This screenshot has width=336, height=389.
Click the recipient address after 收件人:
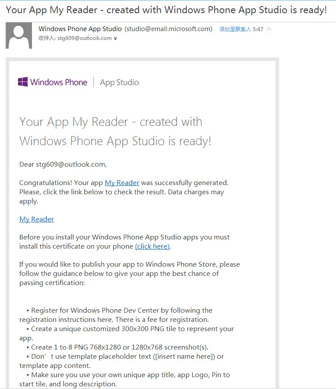[x=85, y=38]
